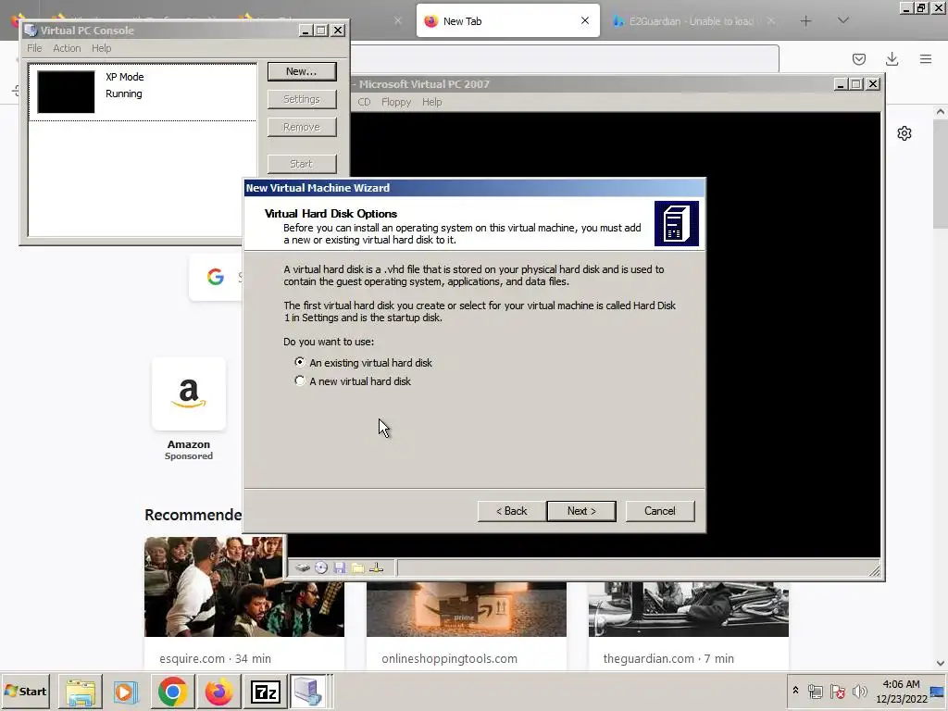Open volume speaker tray icon
The width and height of the screenshot is (948, 711).
click(x=859, y=691)
